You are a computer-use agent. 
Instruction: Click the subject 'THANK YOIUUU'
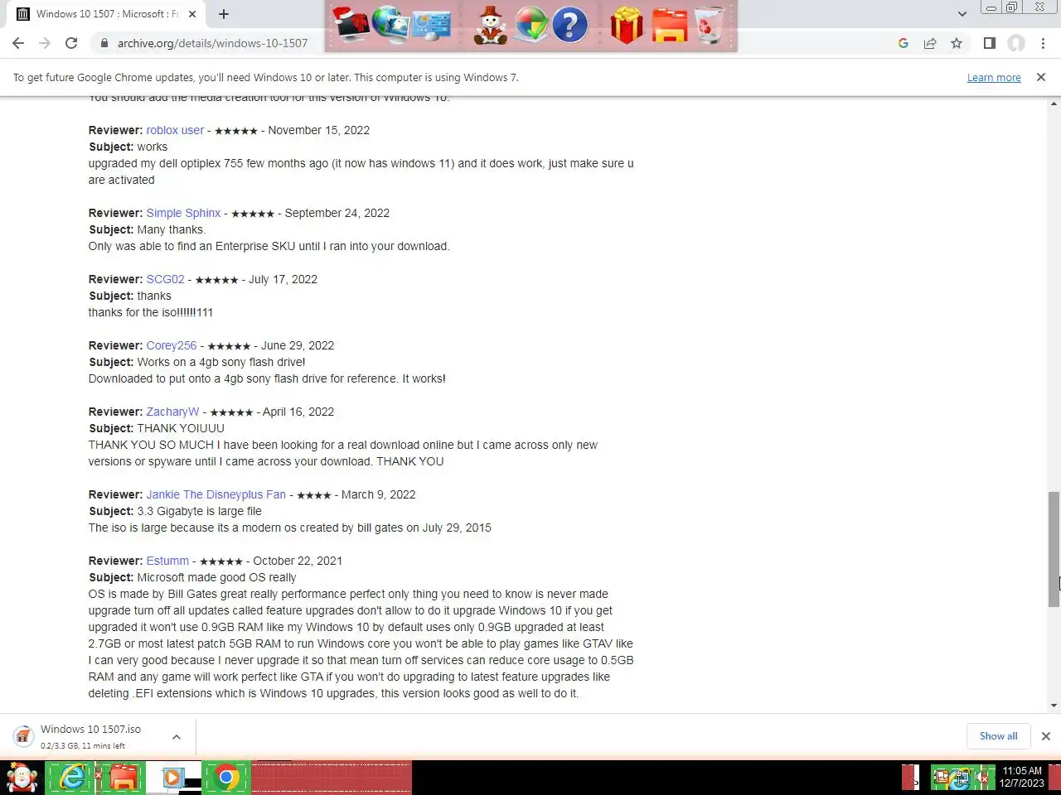pos(181,428)
